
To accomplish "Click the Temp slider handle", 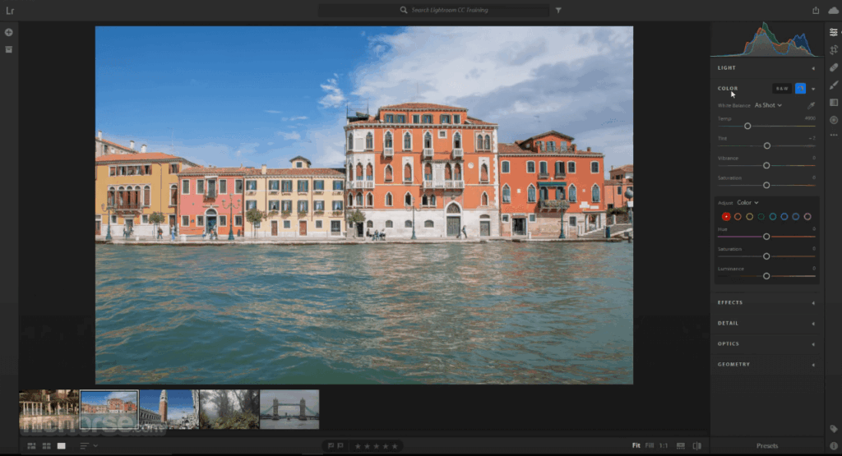I will click(x=747, y=126).
